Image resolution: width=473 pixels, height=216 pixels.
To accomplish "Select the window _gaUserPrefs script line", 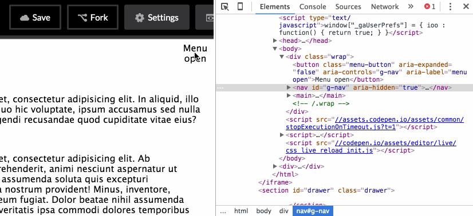I will coord(362,25).
